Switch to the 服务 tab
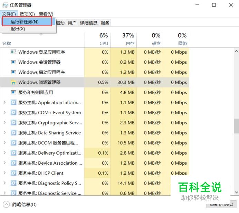Viewport: 239px width, 213px height. [105, 23]
